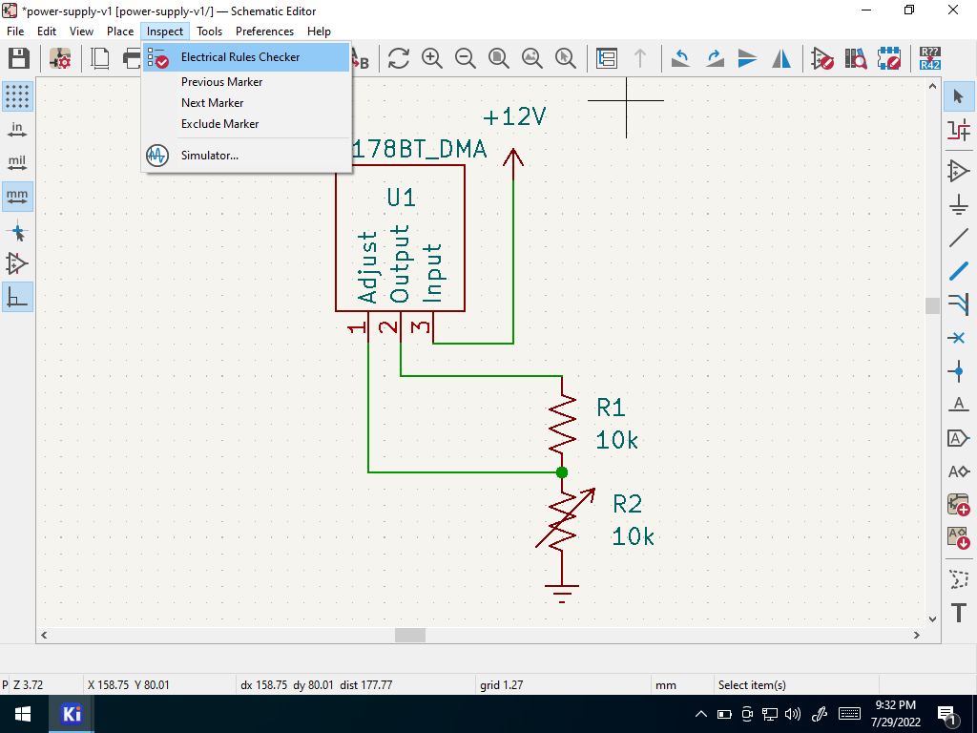The height and width of the screenshot is (733, 977).
Task: Select the Add Junction tool
Action: [959, 371]
